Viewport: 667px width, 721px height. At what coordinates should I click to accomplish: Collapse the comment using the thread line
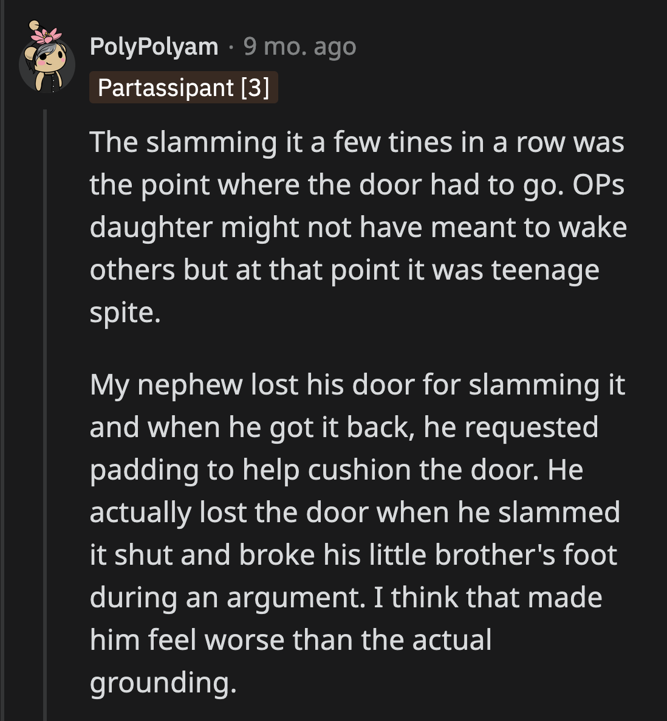(44, 413)
